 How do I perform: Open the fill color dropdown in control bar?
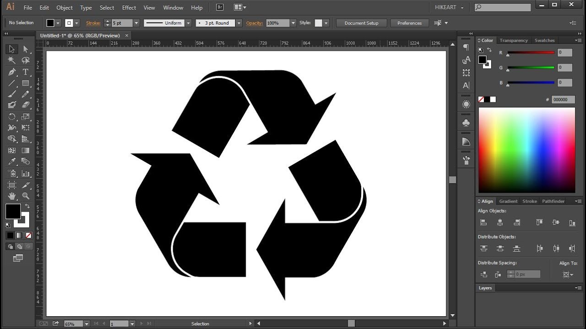(x=58, y=23)
